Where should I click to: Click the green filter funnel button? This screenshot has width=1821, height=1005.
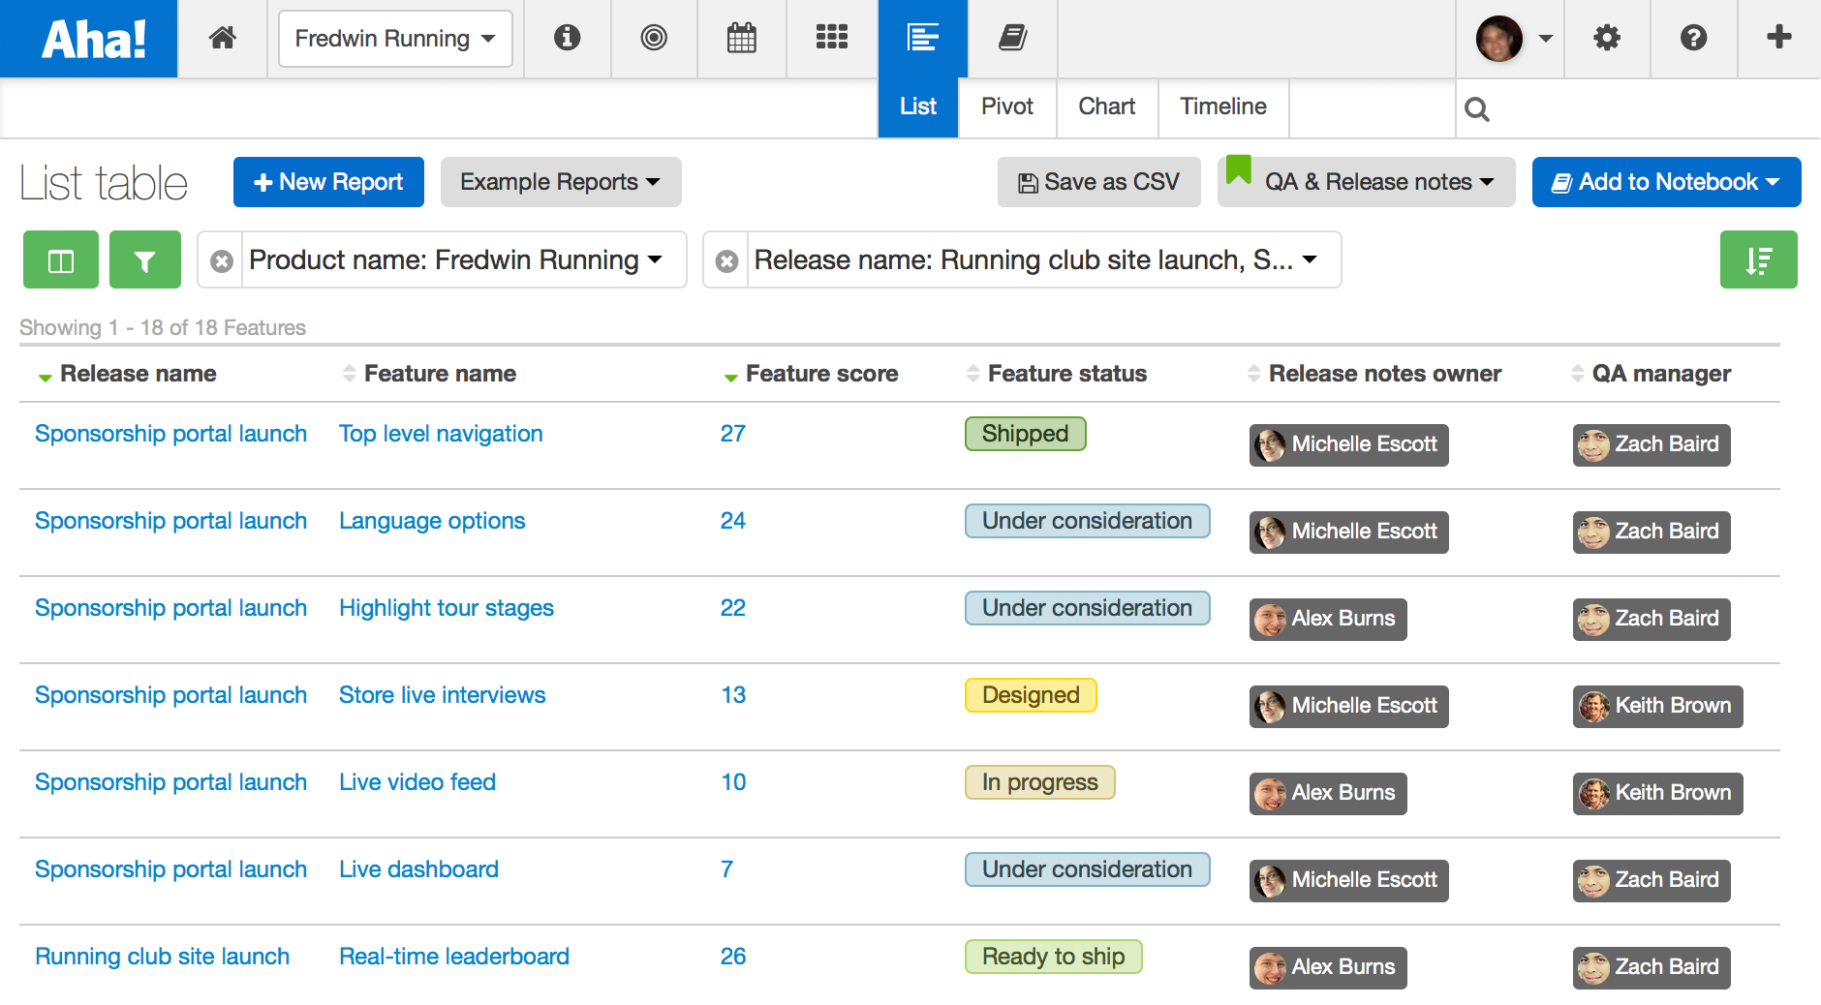[145, 259]
